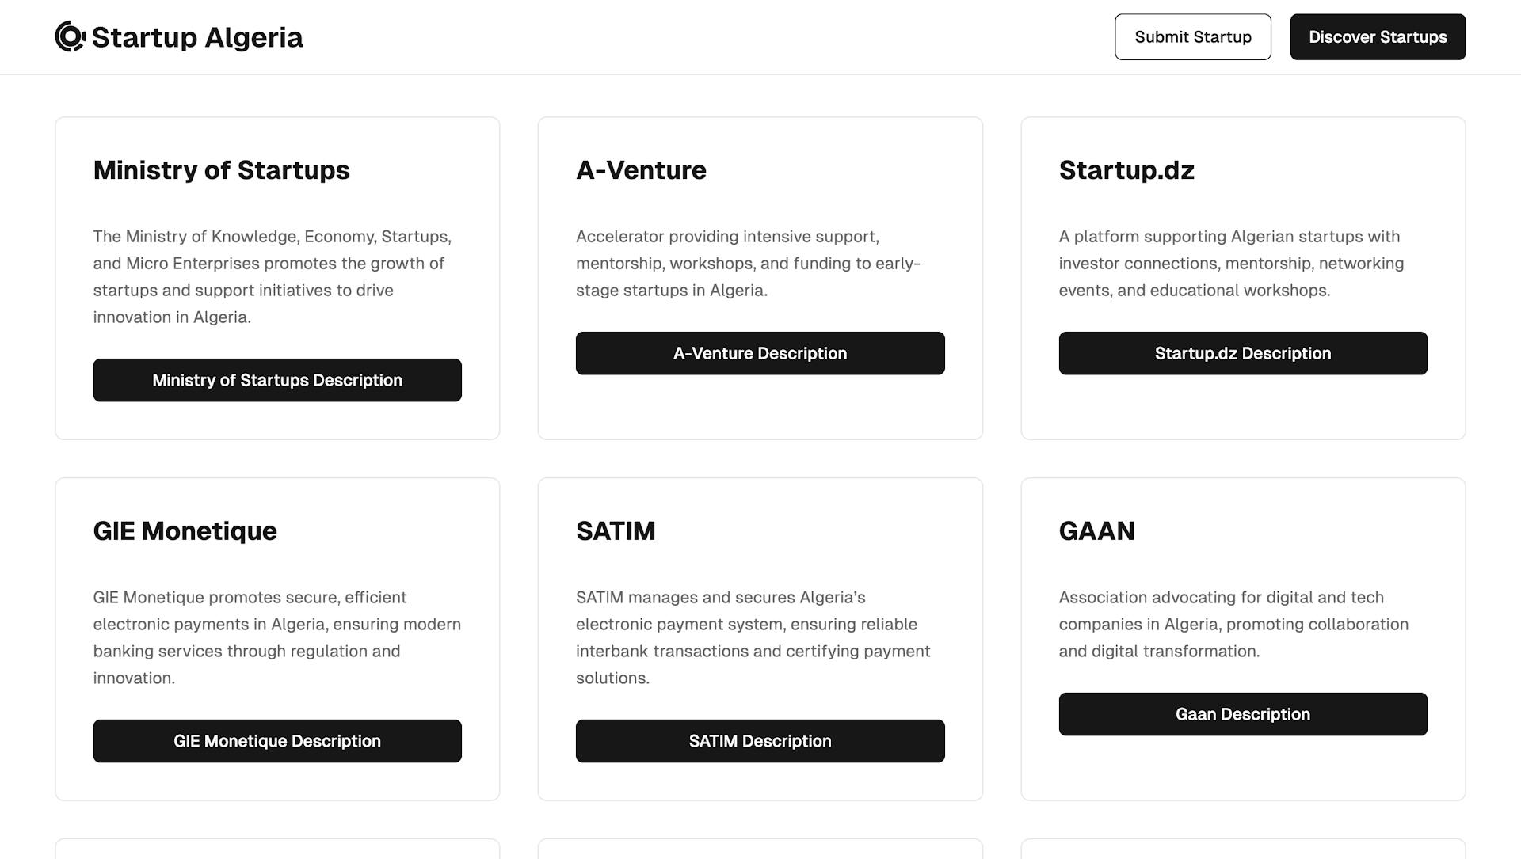1521x859 pixels.
Task: Open the A-Venture Description
Action: (759, 353)
